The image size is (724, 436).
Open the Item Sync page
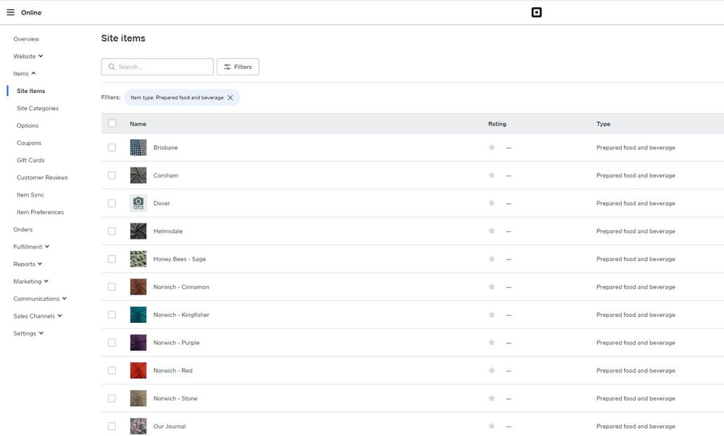30,195
